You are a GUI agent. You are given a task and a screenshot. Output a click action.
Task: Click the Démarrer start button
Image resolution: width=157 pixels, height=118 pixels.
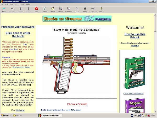6,115
